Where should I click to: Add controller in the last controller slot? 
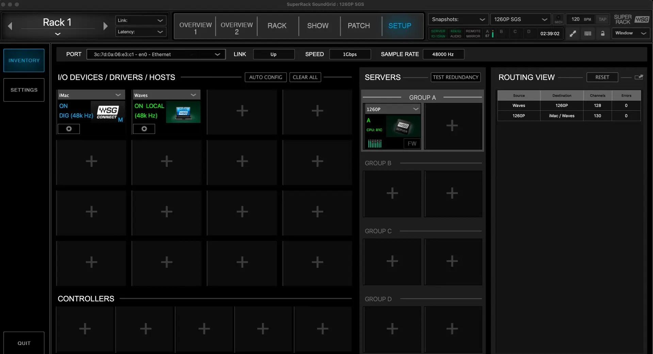pyautogui.click(x=322, y=329)
